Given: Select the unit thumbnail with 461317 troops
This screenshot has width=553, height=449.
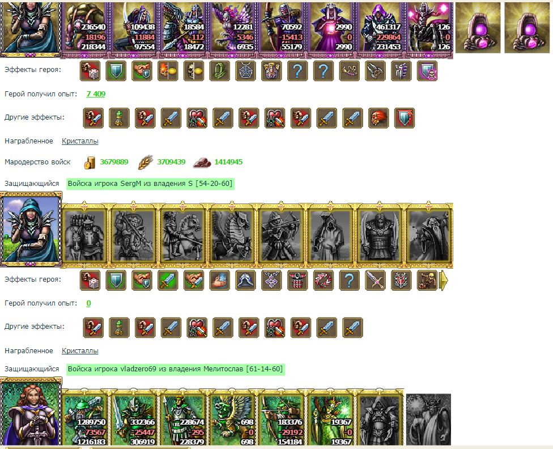Looking at the screenshot, I should click(x=379, y=27).
